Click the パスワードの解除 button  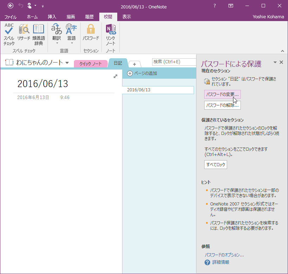click(x=221, y=105)
